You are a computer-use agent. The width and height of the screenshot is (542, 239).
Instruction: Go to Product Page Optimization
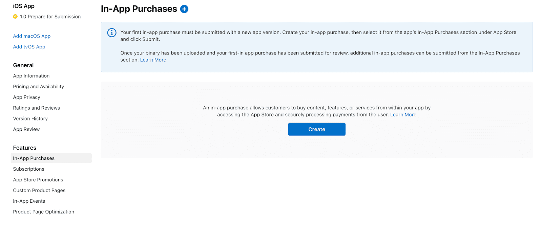[x=43, y=212]
